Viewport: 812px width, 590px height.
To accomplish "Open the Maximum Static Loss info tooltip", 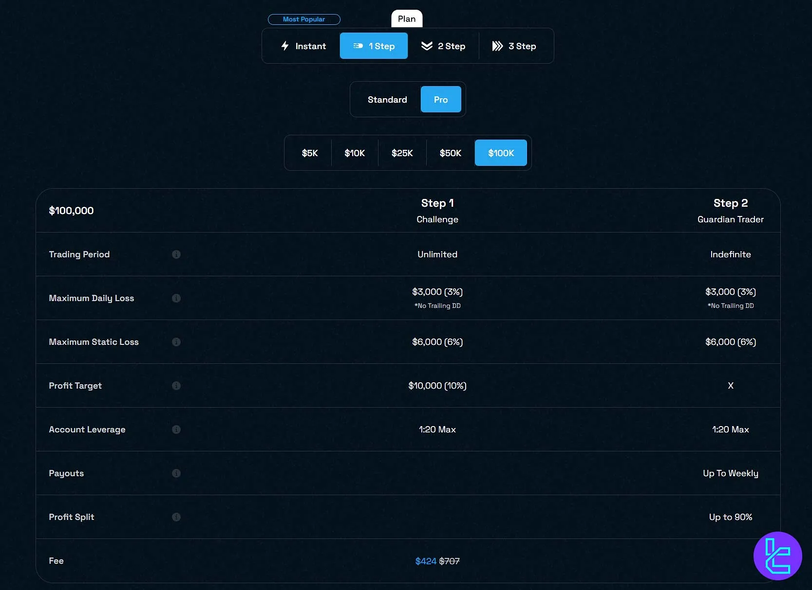I will [x=176, y=342].
